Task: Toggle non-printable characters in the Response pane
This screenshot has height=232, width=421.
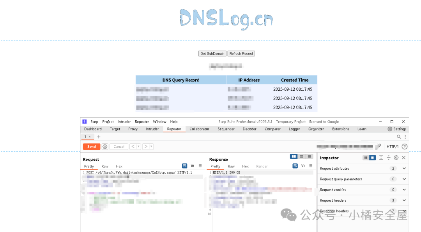Action: 303,166
